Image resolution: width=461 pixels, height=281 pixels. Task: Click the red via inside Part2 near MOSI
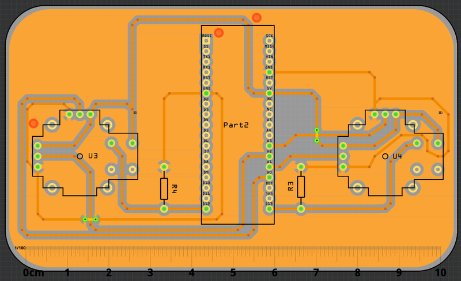[218, 33]
